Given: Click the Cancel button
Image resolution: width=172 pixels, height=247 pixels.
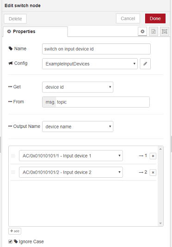Looking at the screenshot, I should [128, 18].
